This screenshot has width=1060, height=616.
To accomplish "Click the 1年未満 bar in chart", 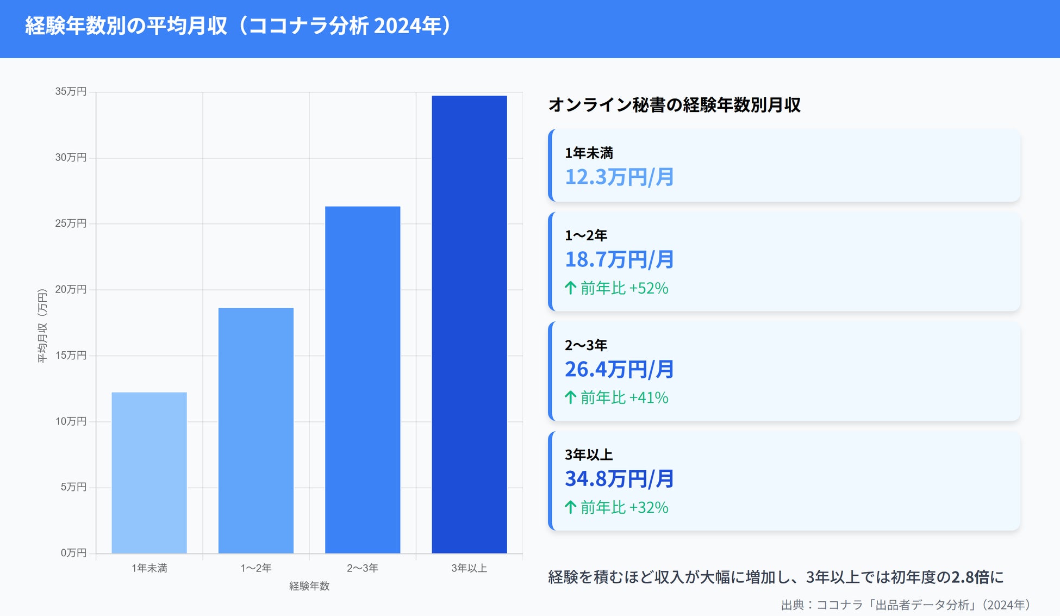I will point(149,472).
